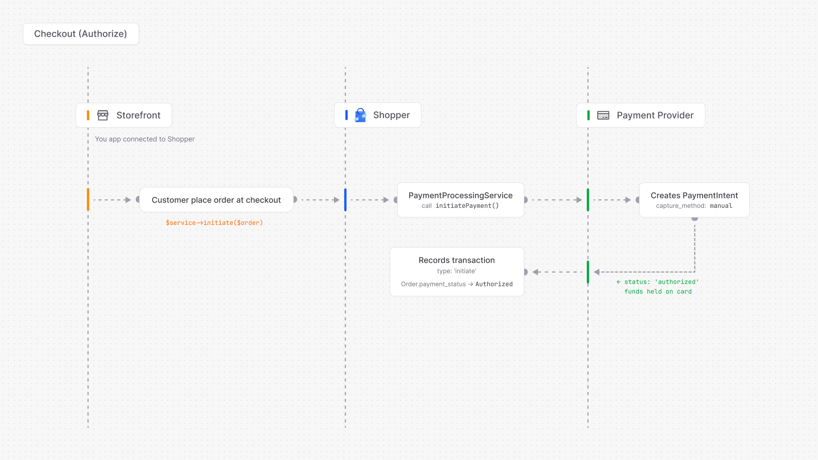Click the Records transaction step node
818x460 pixels.
click(457, 272)
